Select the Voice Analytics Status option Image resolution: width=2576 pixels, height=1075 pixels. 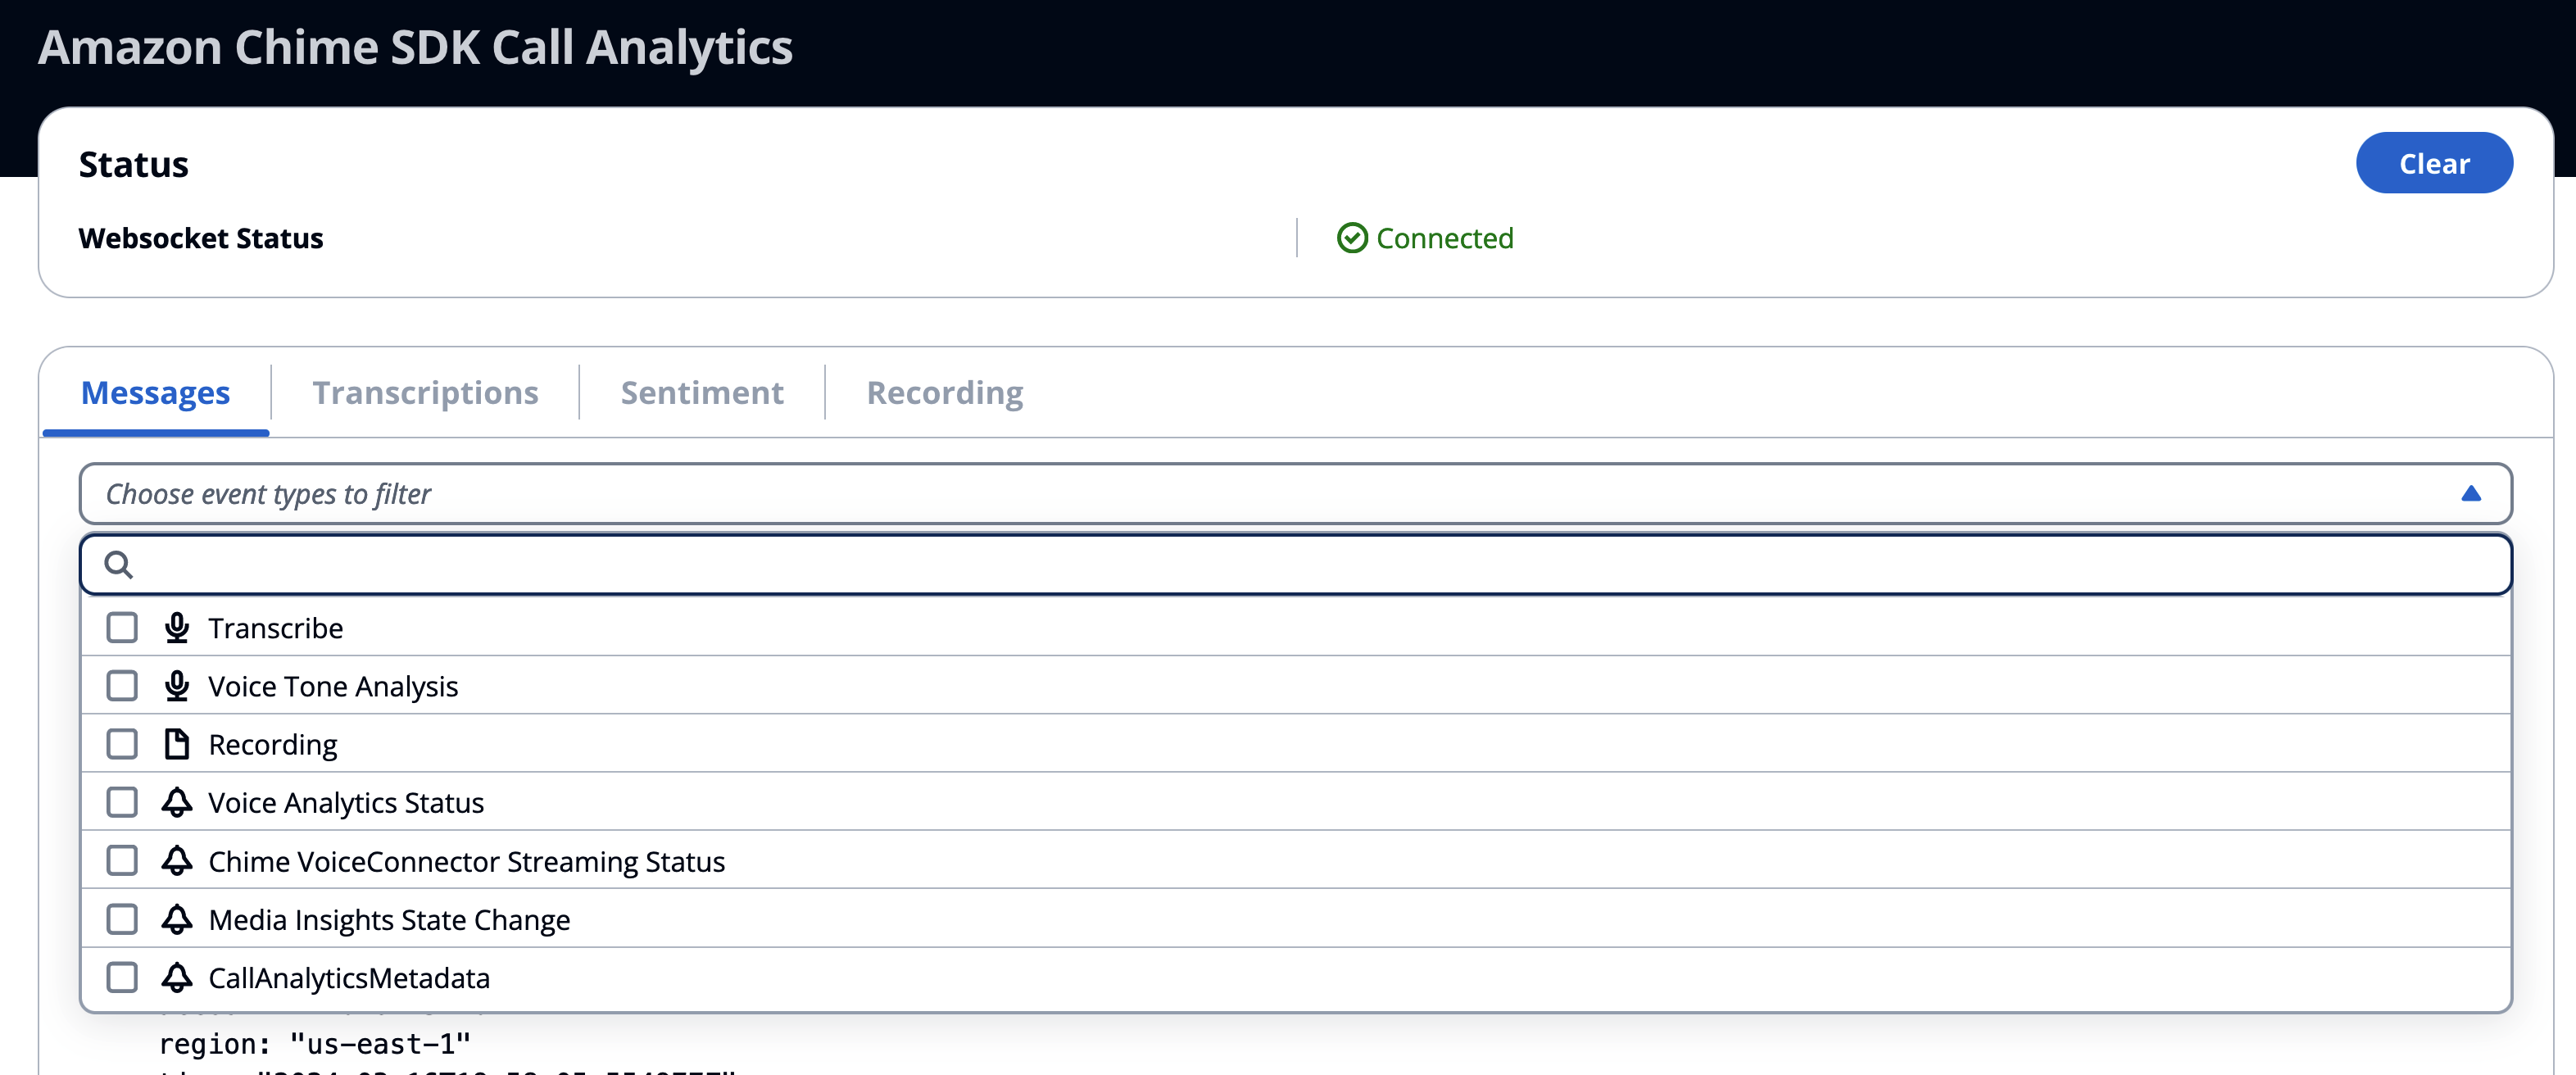(x=346, y=803)
